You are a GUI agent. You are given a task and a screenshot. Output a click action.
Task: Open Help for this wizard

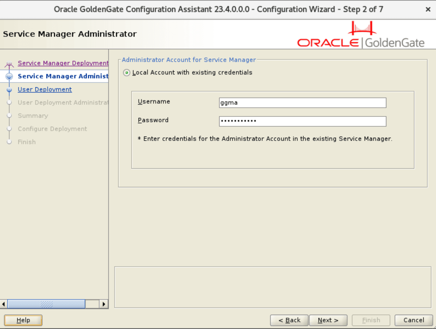coord(23,320)
